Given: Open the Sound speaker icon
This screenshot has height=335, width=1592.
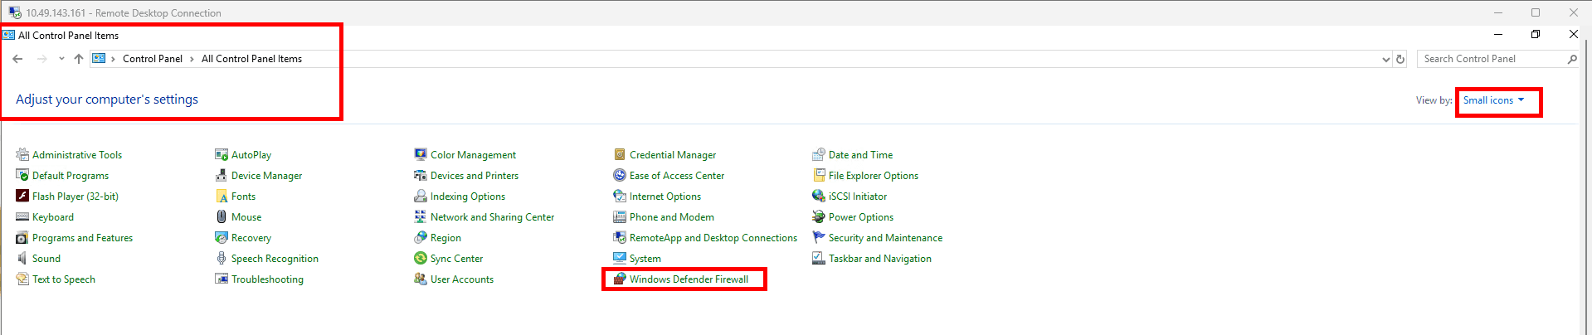Looking at the screenshot, I should click(x=22, y=259).
